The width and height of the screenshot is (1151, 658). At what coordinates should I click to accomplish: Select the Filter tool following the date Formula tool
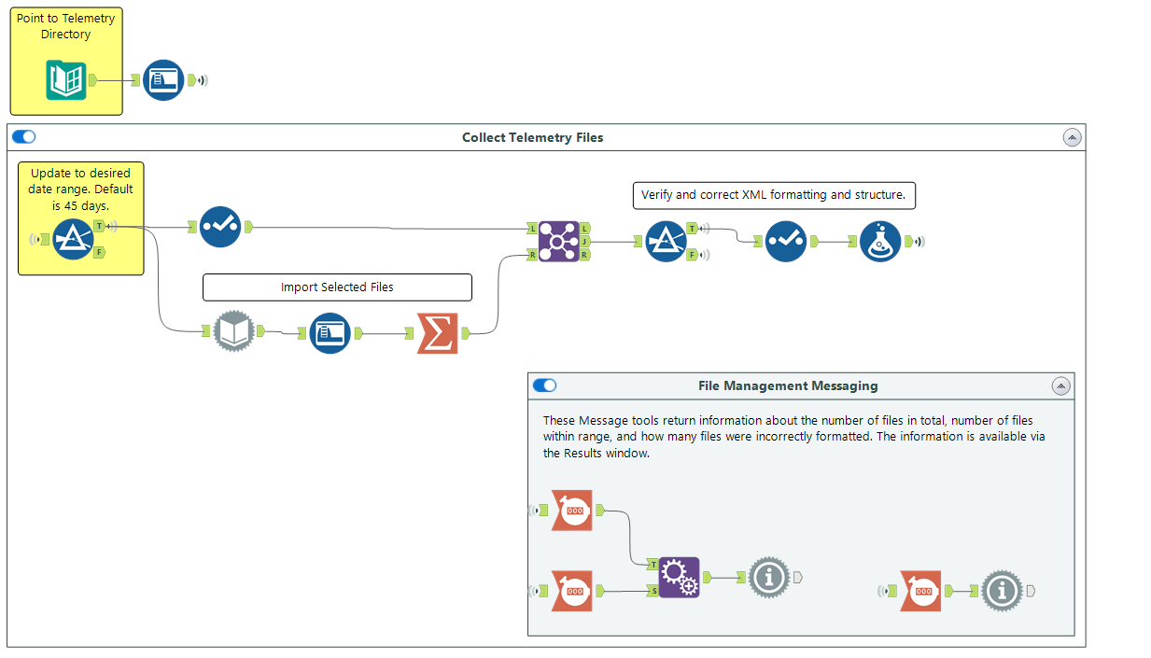tap(219, 226)
